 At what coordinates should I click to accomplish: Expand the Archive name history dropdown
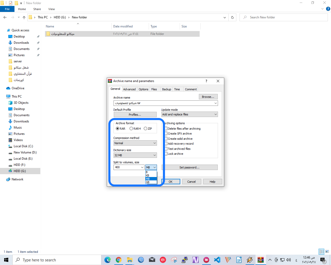coord(216,103)
